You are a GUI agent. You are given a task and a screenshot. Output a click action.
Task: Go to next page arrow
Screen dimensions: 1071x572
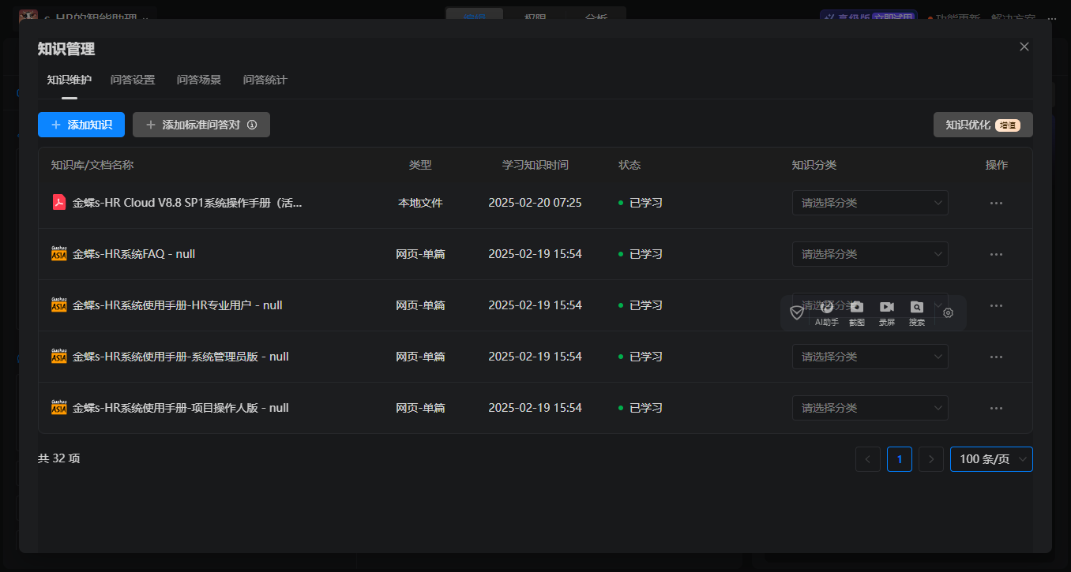coord(931,459)
